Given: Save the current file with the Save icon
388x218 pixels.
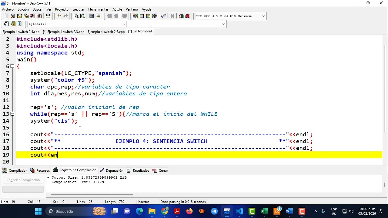Looking at the screenshot, I should click(19, 16).
